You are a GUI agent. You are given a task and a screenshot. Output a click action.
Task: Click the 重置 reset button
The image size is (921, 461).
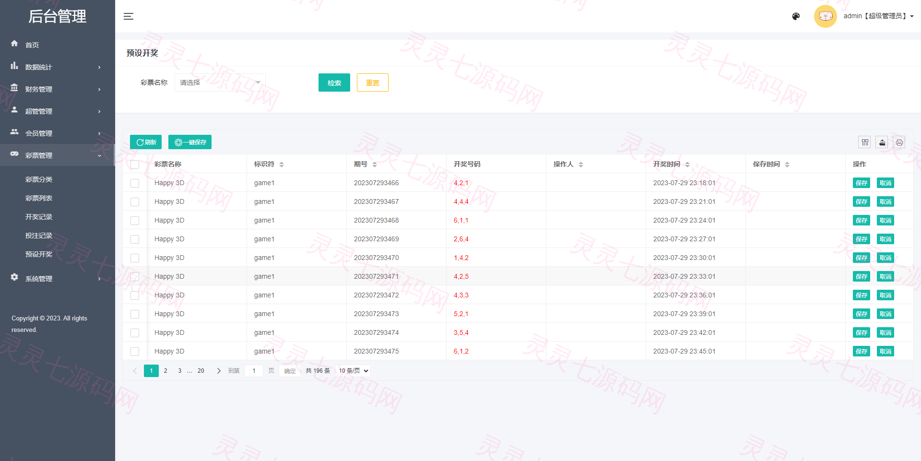point(373,83)
